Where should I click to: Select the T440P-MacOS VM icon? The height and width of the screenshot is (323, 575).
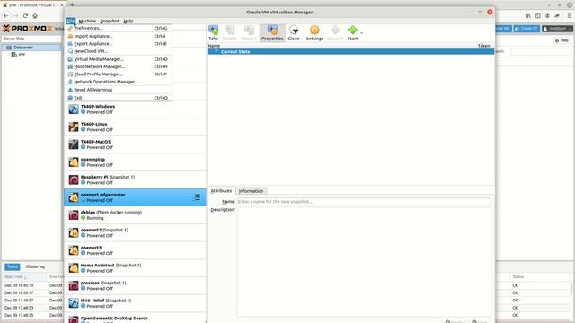click(74, 144)
